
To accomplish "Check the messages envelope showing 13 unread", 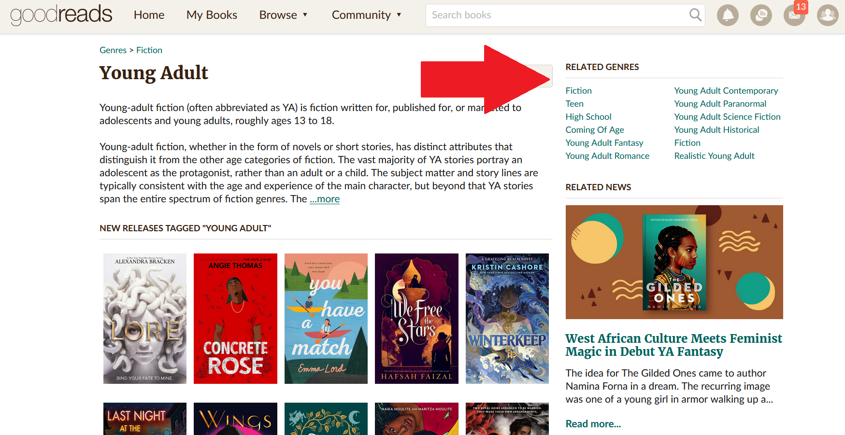I will (x=794, y=15).
